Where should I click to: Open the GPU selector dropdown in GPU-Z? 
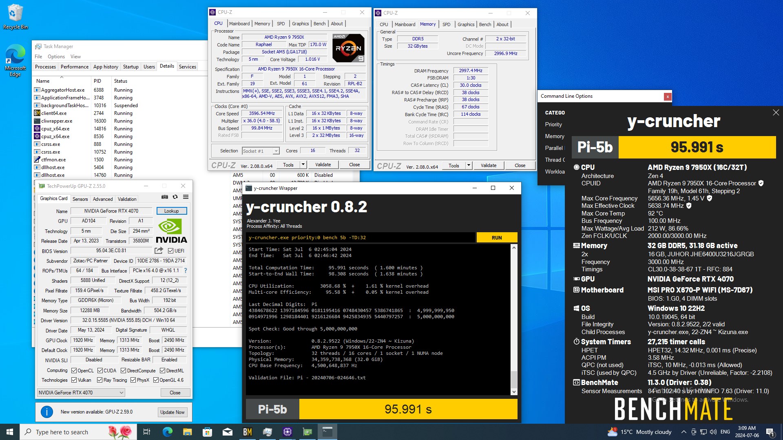[x=81, y=393]
